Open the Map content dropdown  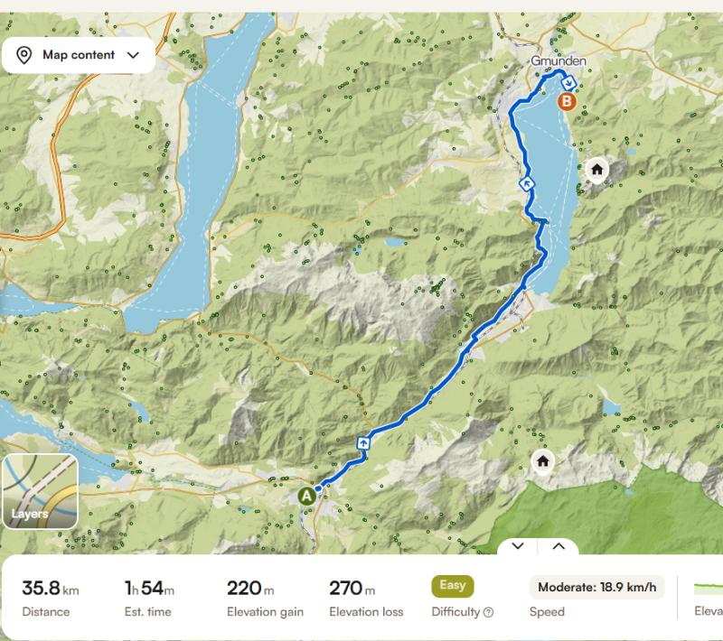click(x=79, y=55)
